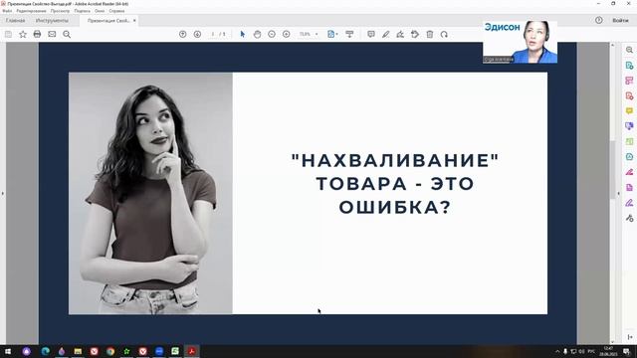
Task: Open right pane search magnifier tool
Action: (629, 50)
